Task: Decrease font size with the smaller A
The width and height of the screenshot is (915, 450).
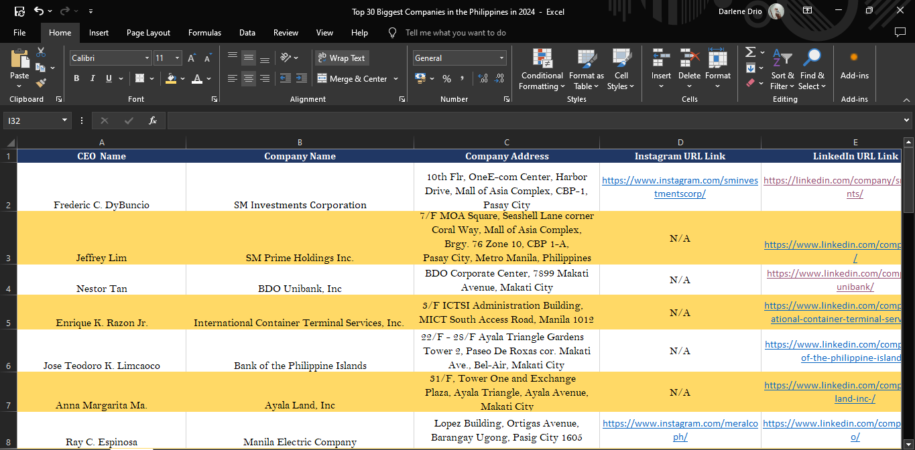Action: (x=208, y=58)
